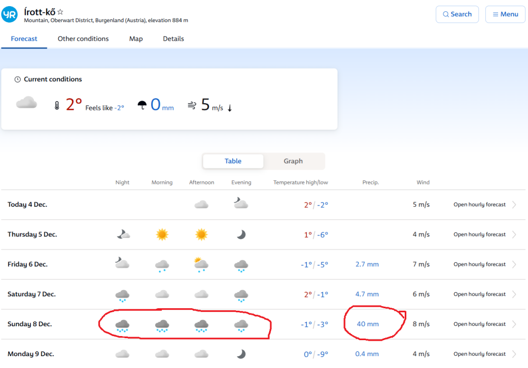Click Thursday morning sun icon

pos(162,235)
